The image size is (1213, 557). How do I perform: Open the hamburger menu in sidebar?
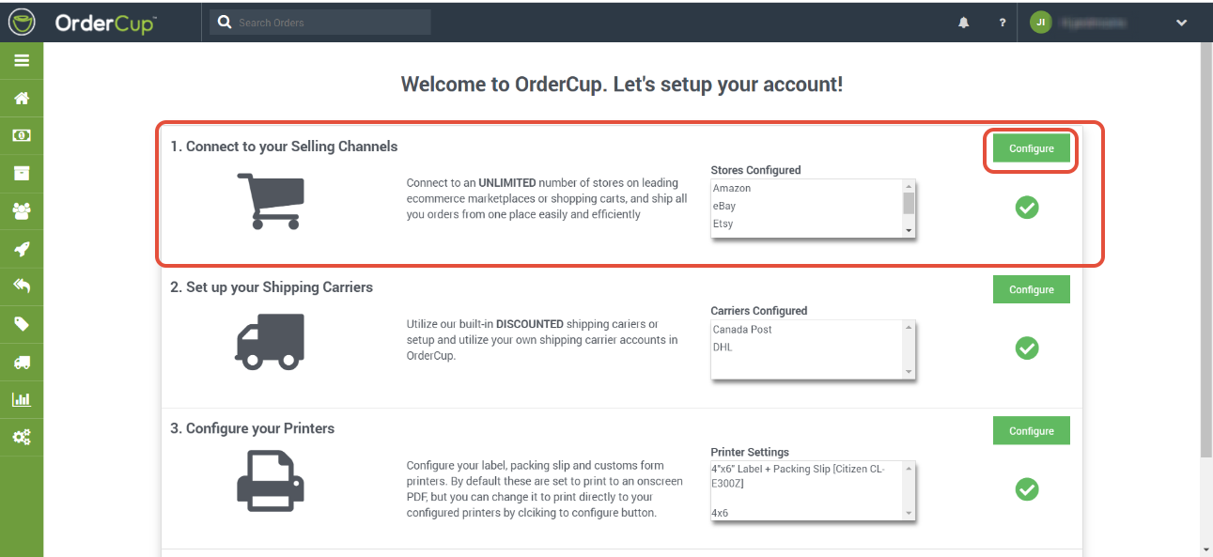pyautogui.click(x=22, y=61)
